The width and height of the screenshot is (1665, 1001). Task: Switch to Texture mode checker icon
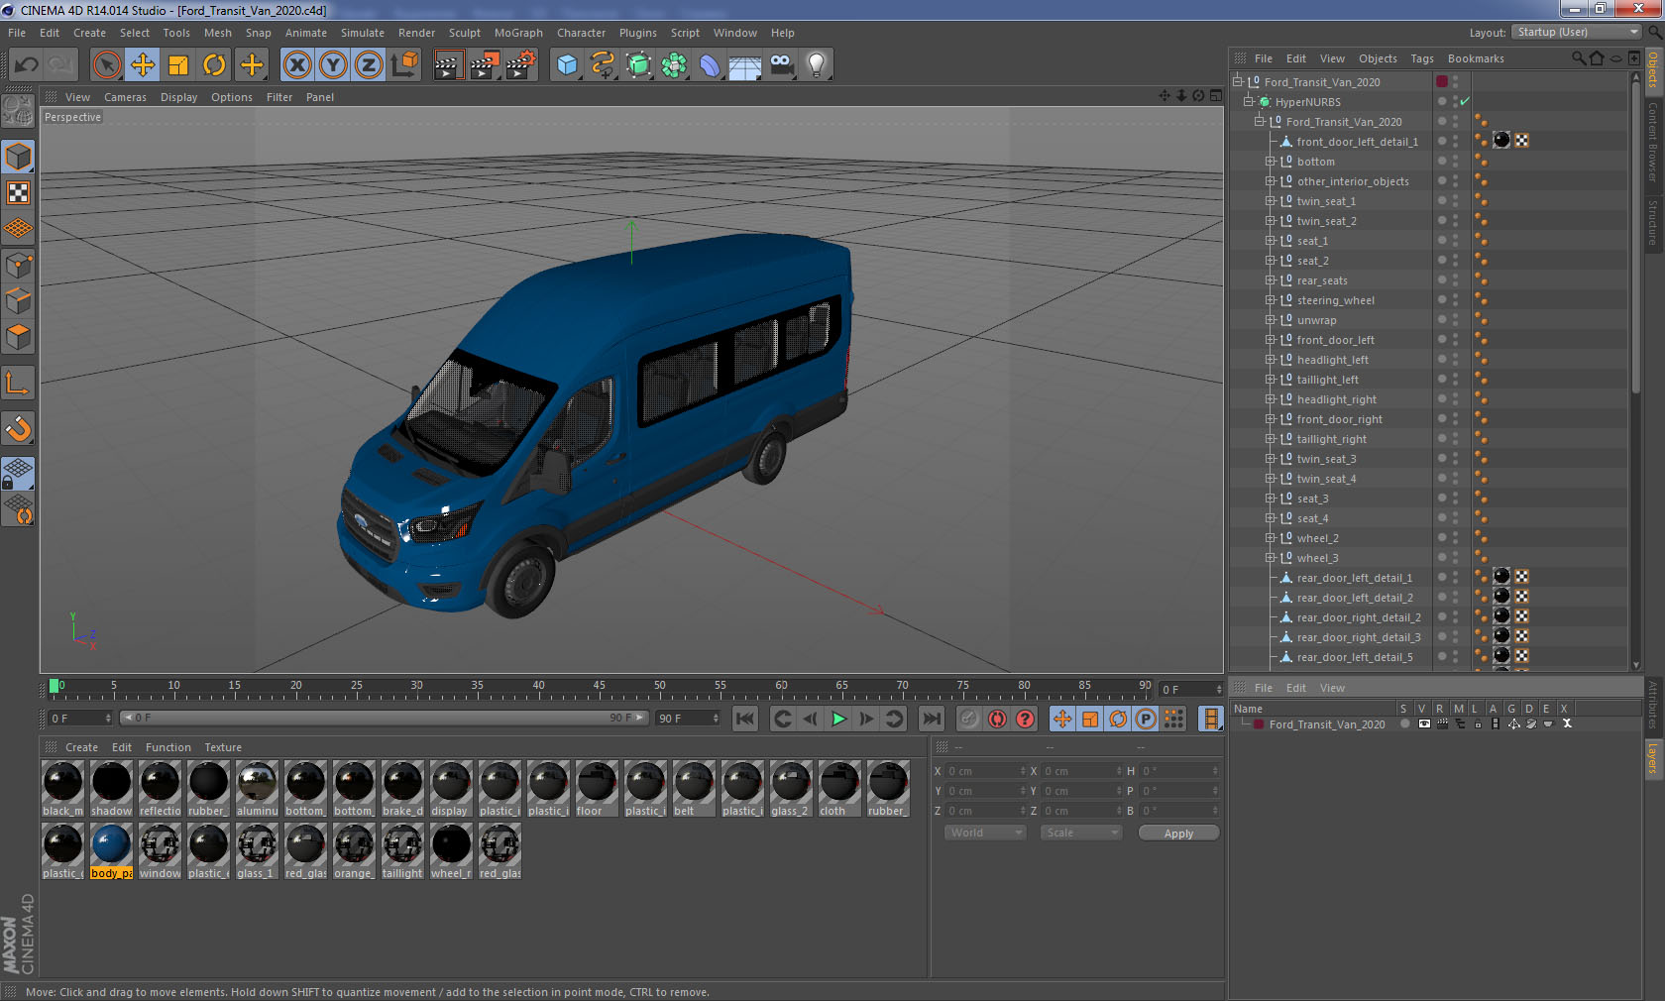click(18, 193)
